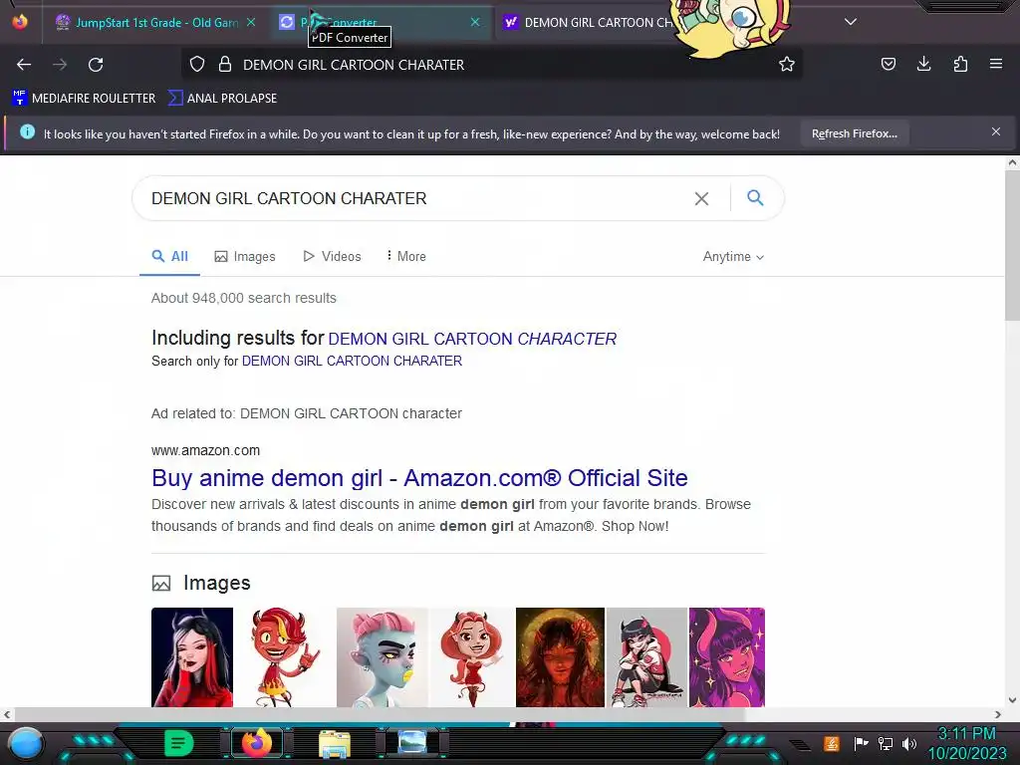Open purple horned demon girl thumbnail

(x=726, y=657)
